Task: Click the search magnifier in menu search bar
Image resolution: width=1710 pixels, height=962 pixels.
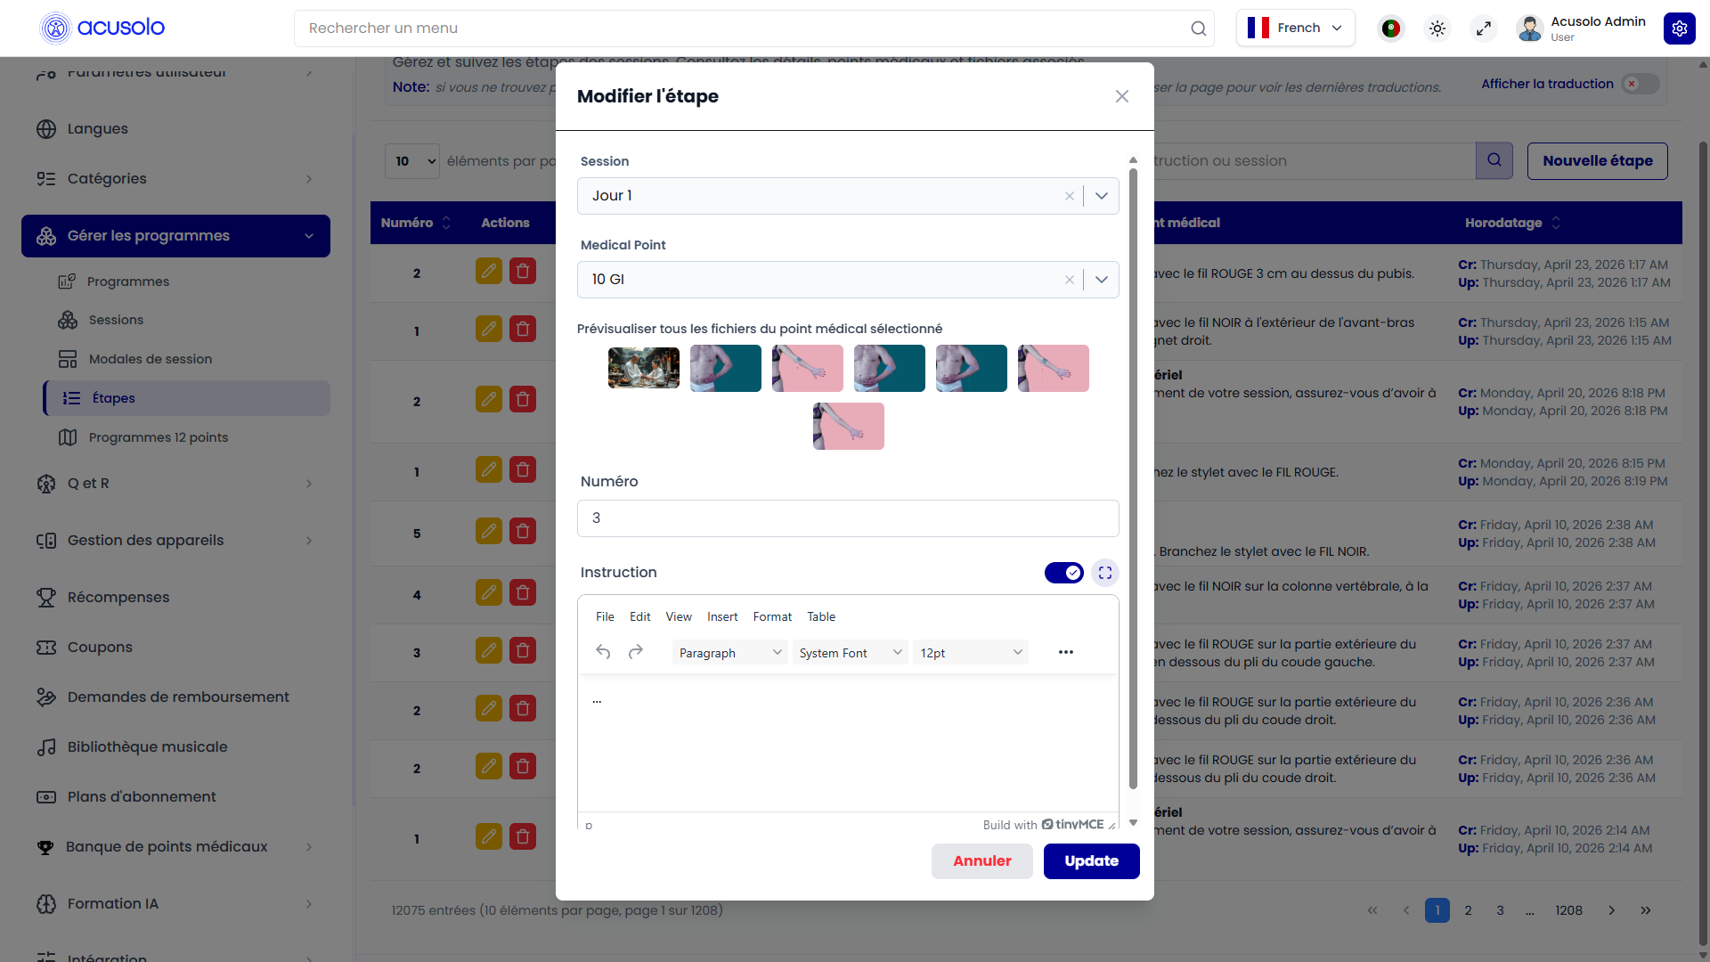Action: coord(1198,29)
